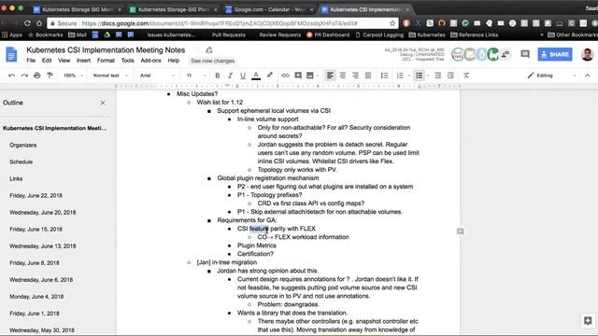Open the PR Dashboard bookmark
The height and width of the screenshot is (336, 598).
pos(328,35)
